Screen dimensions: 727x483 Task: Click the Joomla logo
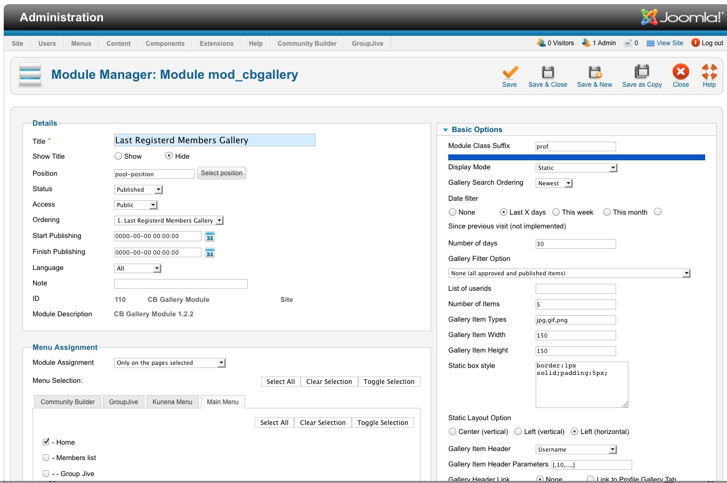(682, 17)
